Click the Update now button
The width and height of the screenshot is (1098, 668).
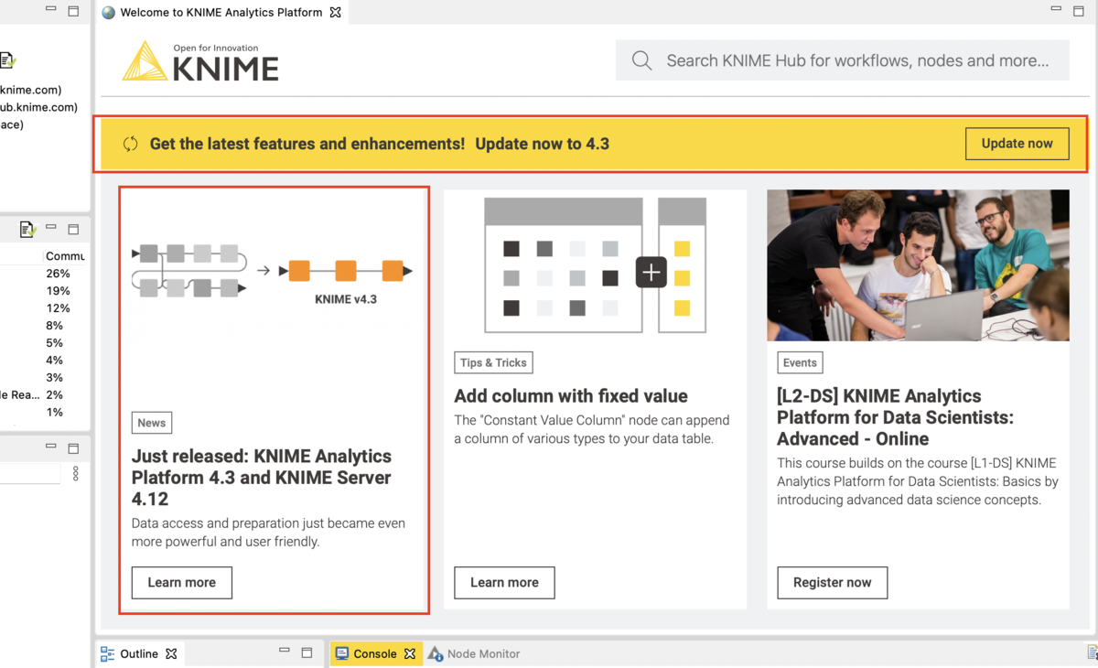pyautogui.click(x=1017, y=144)
